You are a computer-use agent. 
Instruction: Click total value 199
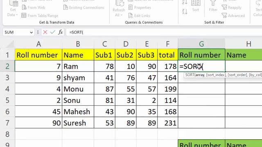click(x=168, y=89)
